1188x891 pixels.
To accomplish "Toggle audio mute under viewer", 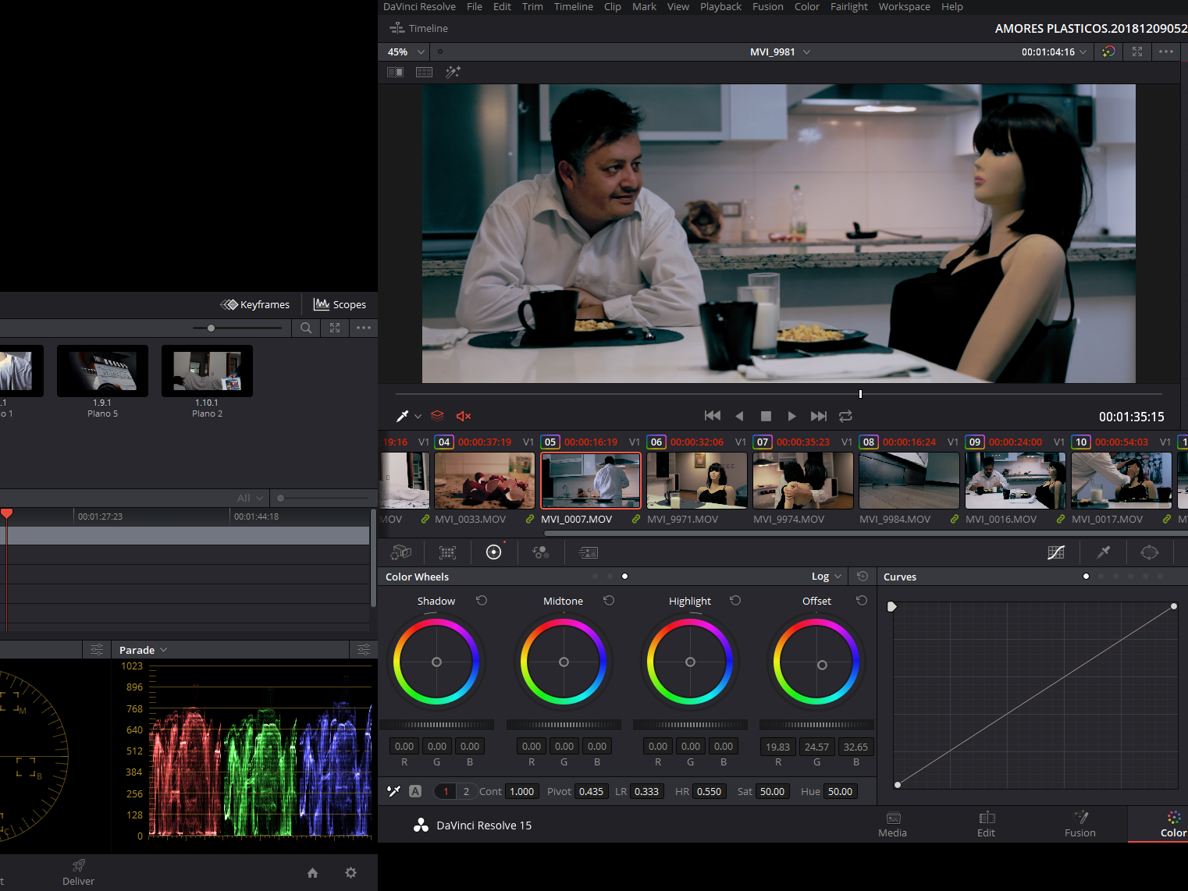I will tap(464, 416).
